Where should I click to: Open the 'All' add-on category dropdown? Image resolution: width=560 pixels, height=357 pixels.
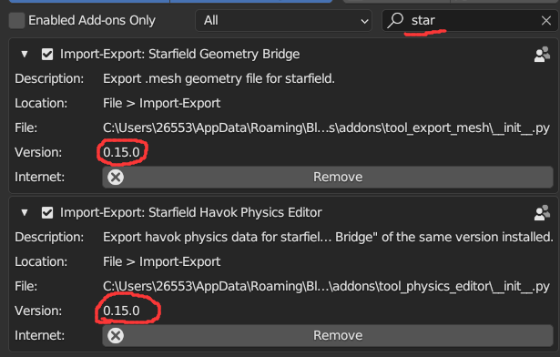(x=283, y=20)
